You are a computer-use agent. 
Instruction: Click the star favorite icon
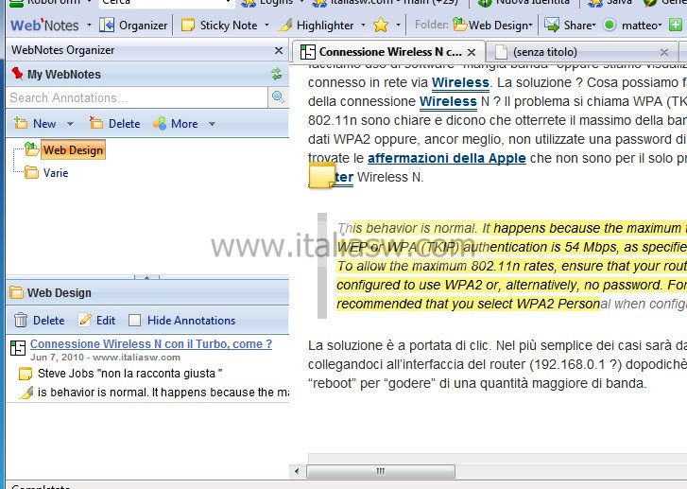point(381,25)
